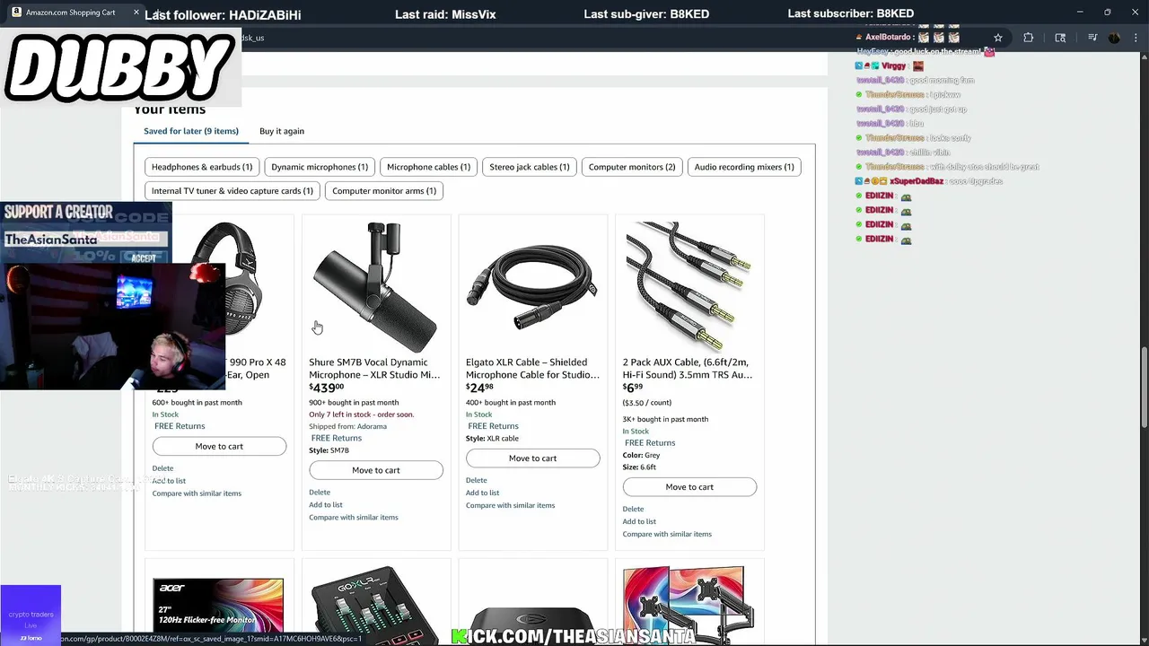The image size is (1149, 646).
Task: Click FREE Returns under the Shure SM7B
Action: (337, 438)
